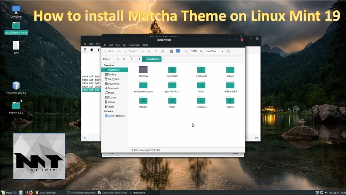346x195 pixels.
Task: Click the Stop loading X icon in toolbar
Action: [x=156, y=51]
